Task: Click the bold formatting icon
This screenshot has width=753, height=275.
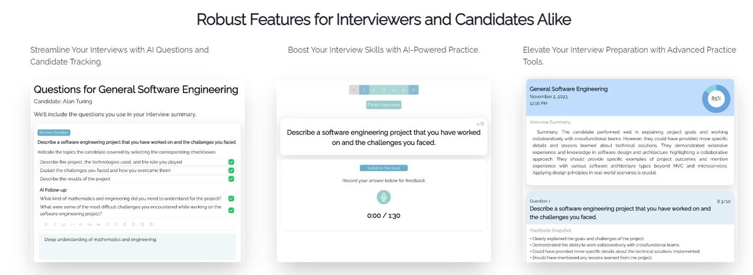Action: (46, 224)
